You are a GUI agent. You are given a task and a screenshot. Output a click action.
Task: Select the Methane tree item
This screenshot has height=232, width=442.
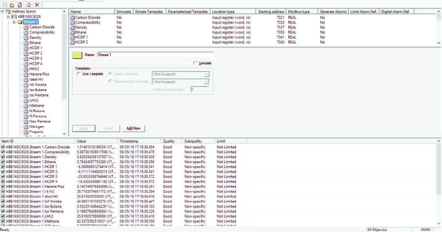37,106
